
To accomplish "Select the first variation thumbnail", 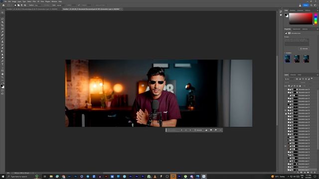I will tap(288, 59).
